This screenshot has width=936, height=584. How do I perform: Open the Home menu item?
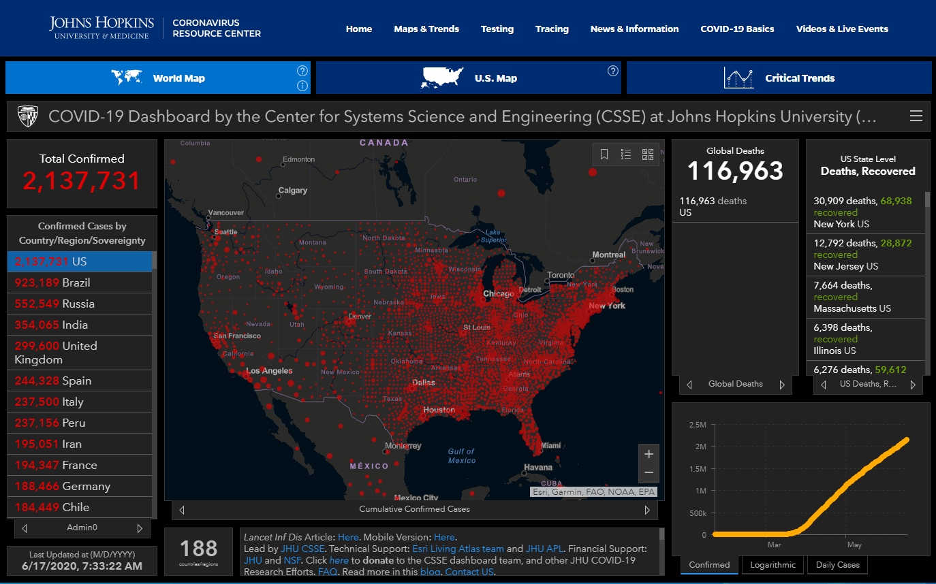[x=359, y=29]
